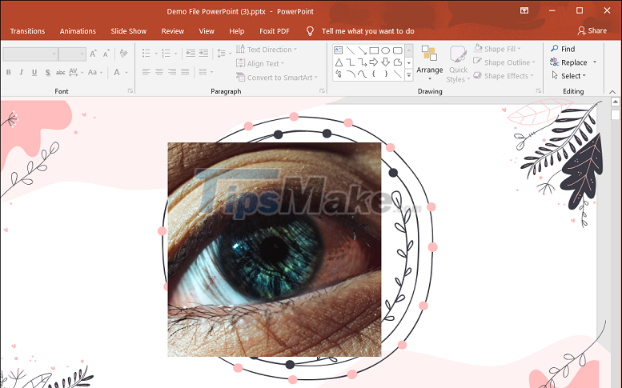Open Change Case dropdown
Screen dimensions: 622x388
[95, 72]
